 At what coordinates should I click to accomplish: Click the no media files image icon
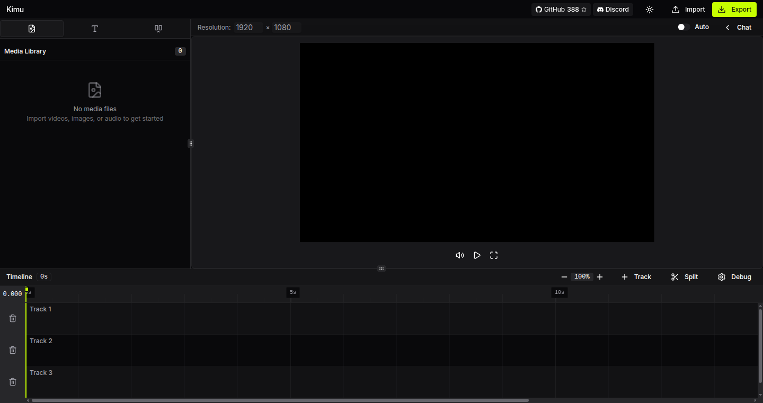tap(95, 90)
